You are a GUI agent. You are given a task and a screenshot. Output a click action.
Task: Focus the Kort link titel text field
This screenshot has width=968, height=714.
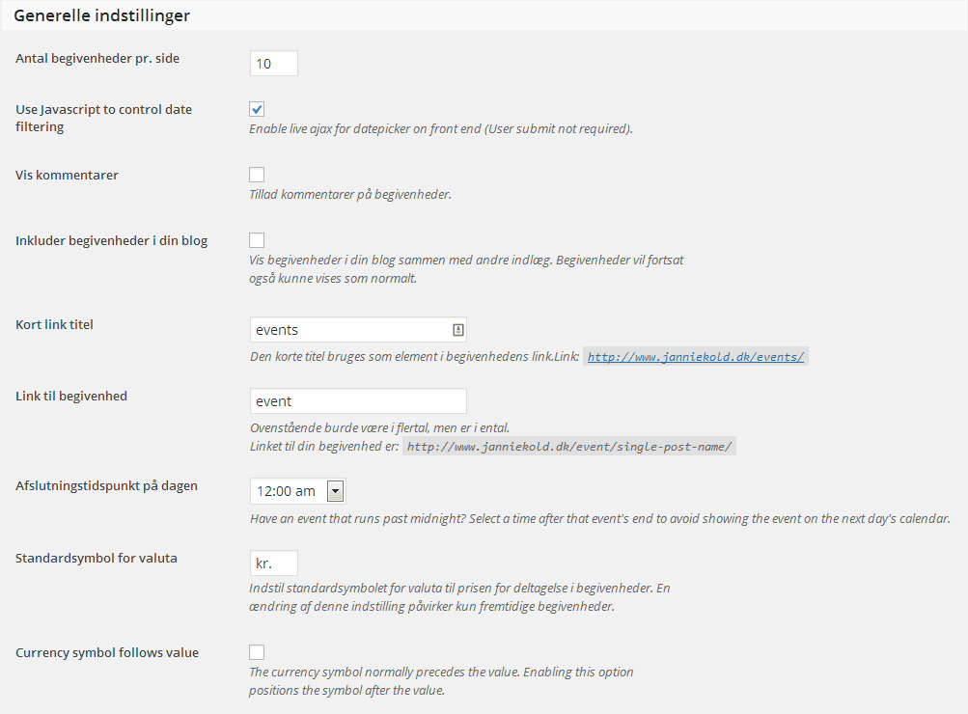coord(358,330)
